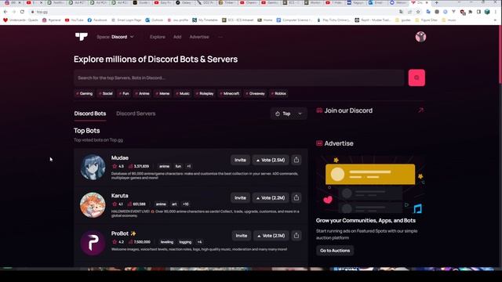Select the Roblox tag
Image resolution: width=502 pixels, height=282 pixels.
279,93
